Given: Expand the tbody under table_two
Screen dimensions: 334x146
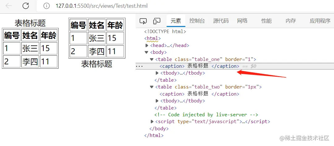Looking at the screenshot, I should 157,101.
